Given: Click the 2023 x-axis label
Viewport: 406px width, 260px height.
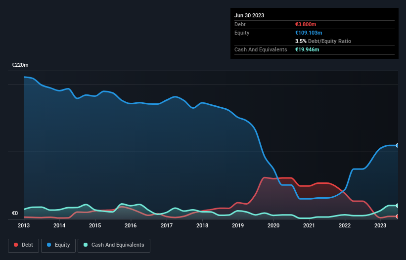Looking at the screenshot, I should click(x=380, y=225).
